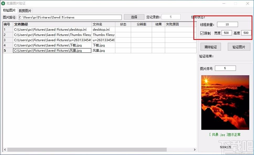Click the 清除验证 button
This screenshot has width=254, height=155.
pyautogui.click(x=210, y=47)
